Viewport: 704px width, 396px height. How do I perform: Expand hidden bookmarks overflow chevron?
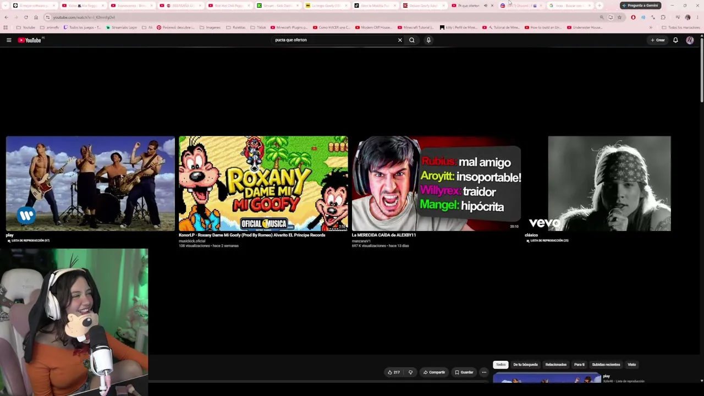tap(651, 28)
